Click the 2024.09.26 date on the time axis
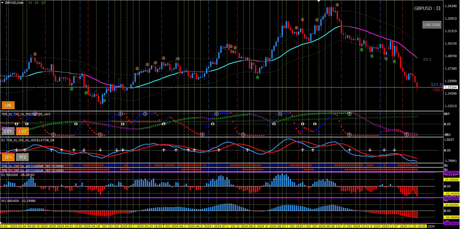 pos(326,226)
